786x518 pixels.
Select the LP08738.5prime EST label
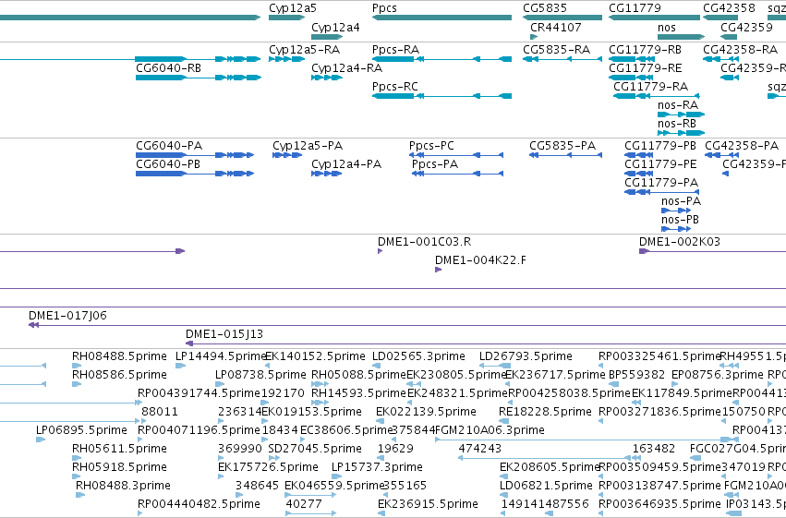coord(260,375)
